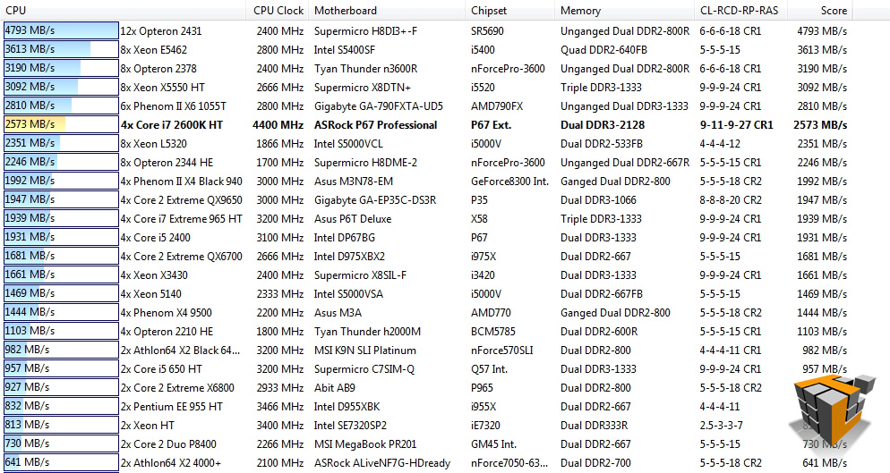The image size is (890, 473).
Task: Select 4x Core 2 Extreme QX9650 entry
Action: click(181, 199)
